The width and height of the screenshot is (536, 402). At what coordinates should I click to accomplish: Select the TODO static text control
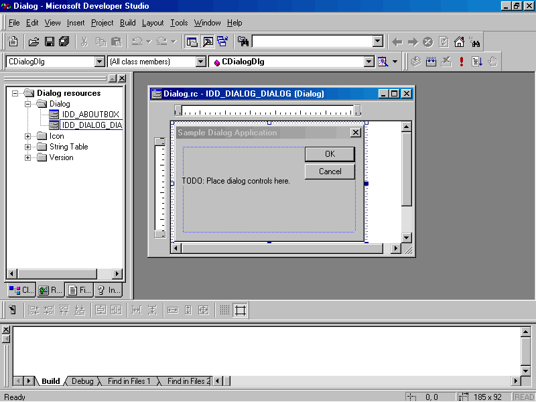coord(236,181)
